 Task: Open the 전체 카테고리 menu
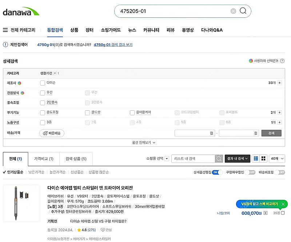19,30
